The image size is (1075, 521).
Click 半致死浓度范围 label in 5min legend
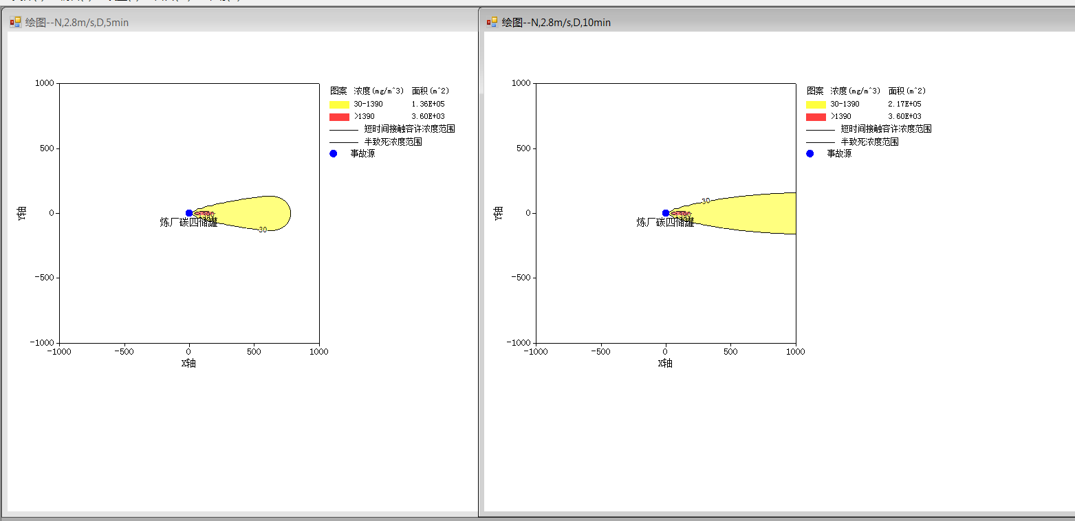393,142
